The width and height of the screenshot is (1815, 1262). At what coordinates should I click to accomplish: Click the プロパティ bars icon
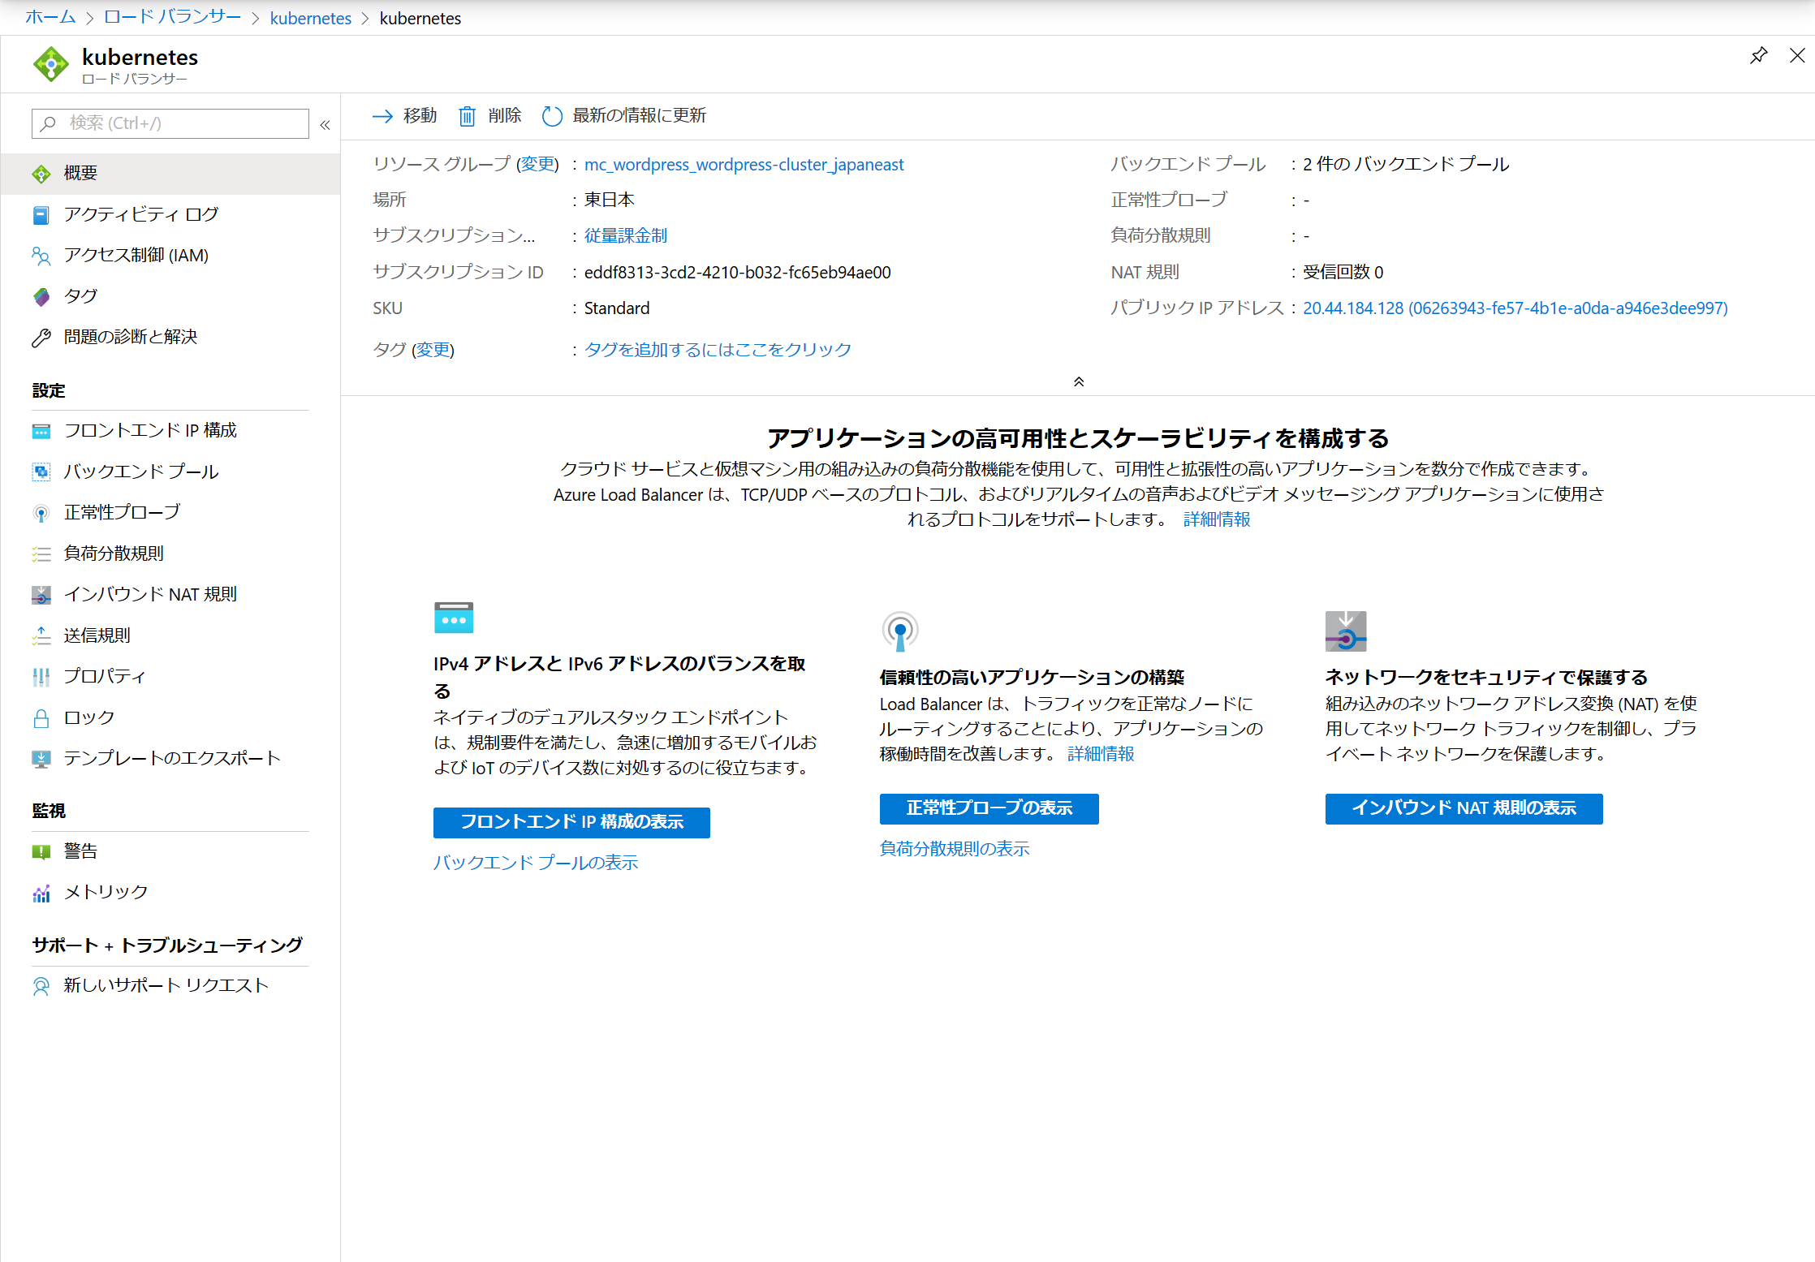[x=41, y=677]
